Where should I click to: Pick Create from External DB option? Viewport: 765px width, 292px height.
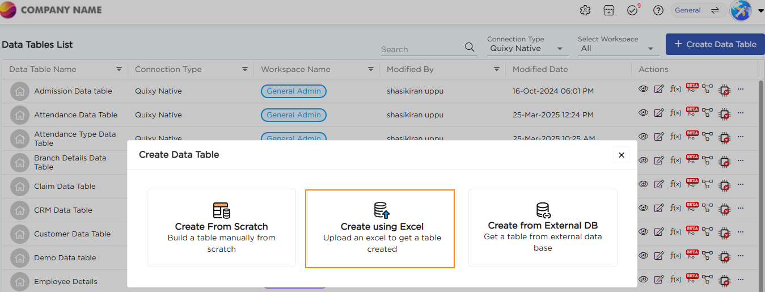tap(543, 228)
